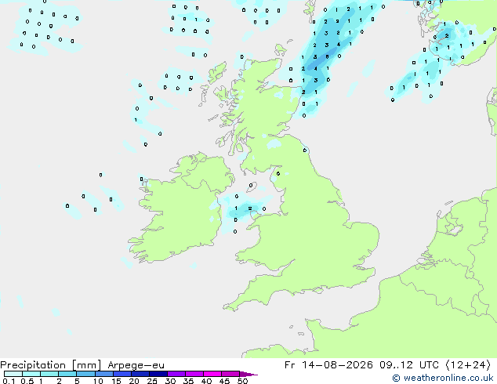Click legend label '35'
Viewport: 497px width, 384px height.
pos(188,381)
